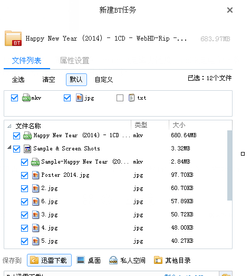Uncheck the Poster 2014.jpg checkbox

[x=24, y=175]
